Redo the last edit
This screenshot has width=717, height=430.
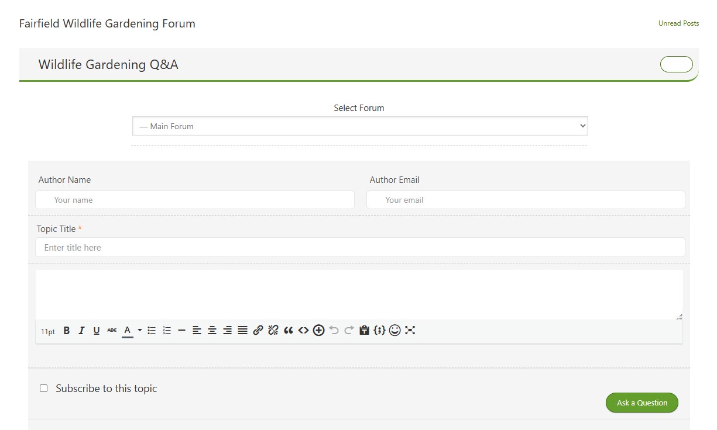click(349, 331)
